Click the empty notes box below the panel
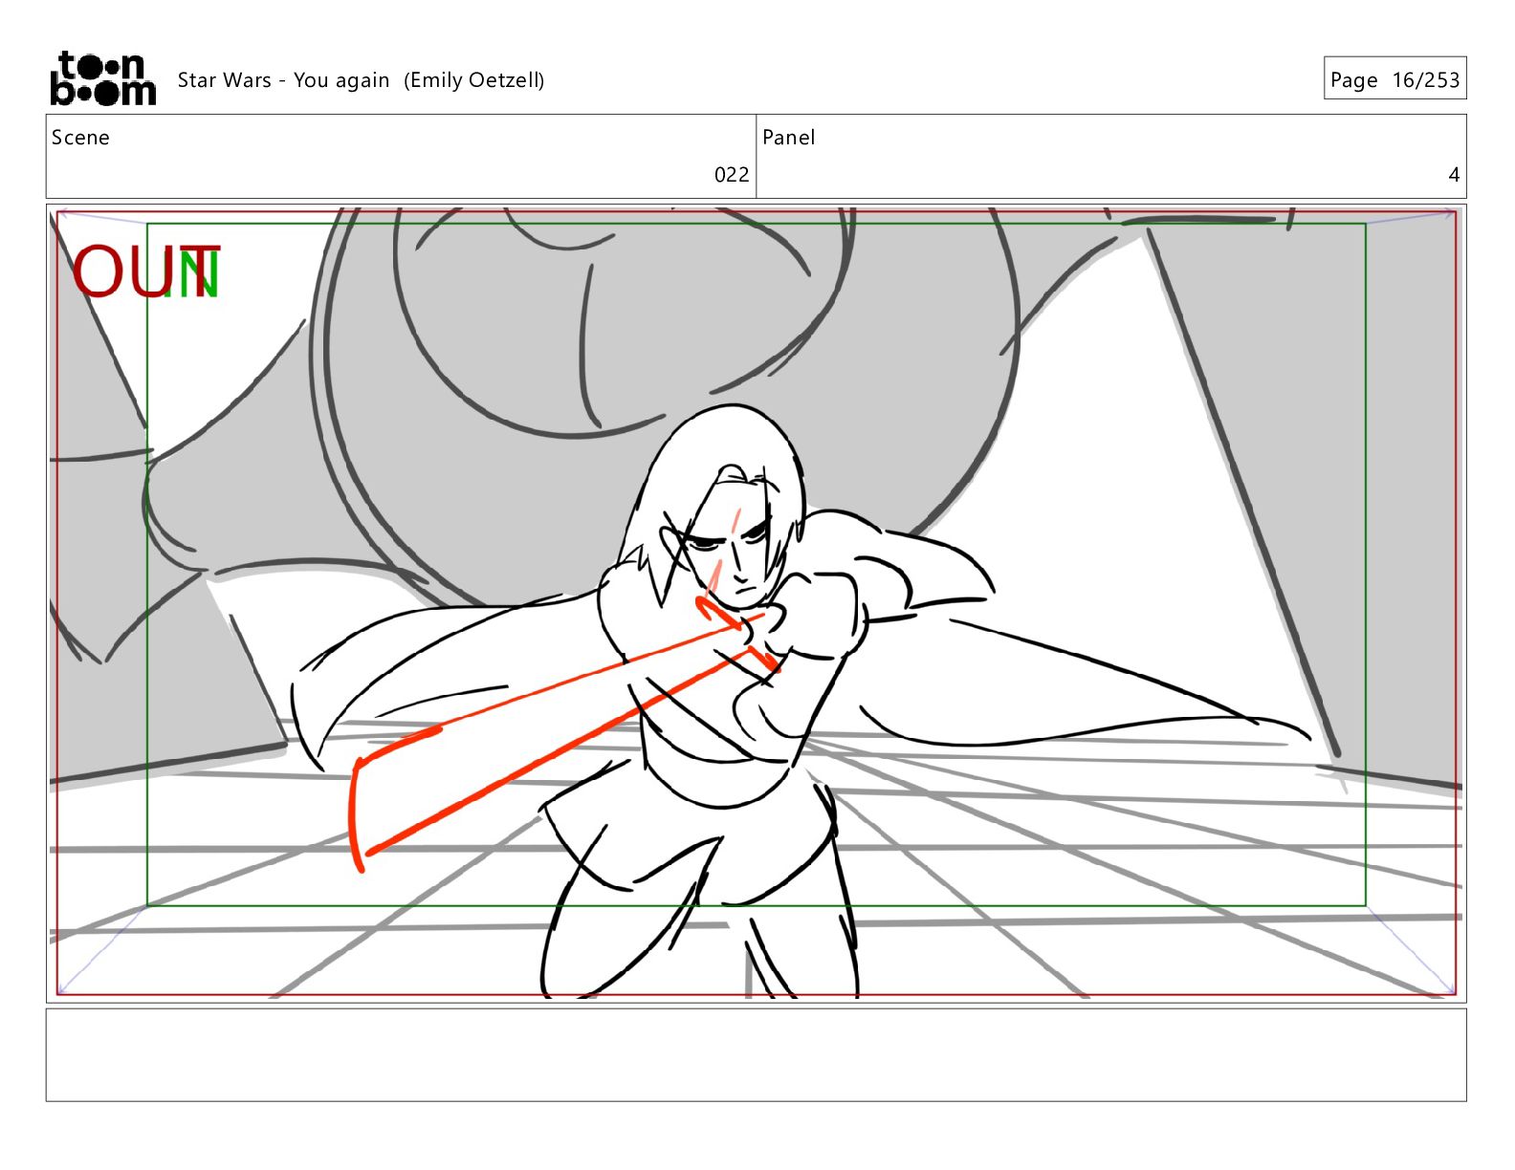The width and height of the screenshot is (1515, 1170). pyautogui.click(x=756, y=1055)
